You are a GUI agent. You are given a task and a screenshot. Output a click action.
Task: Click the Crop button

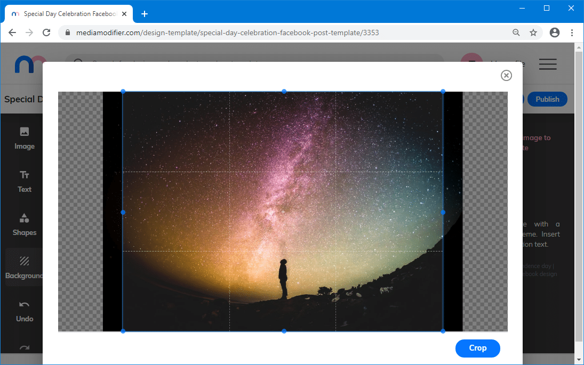tap(477, 348)
